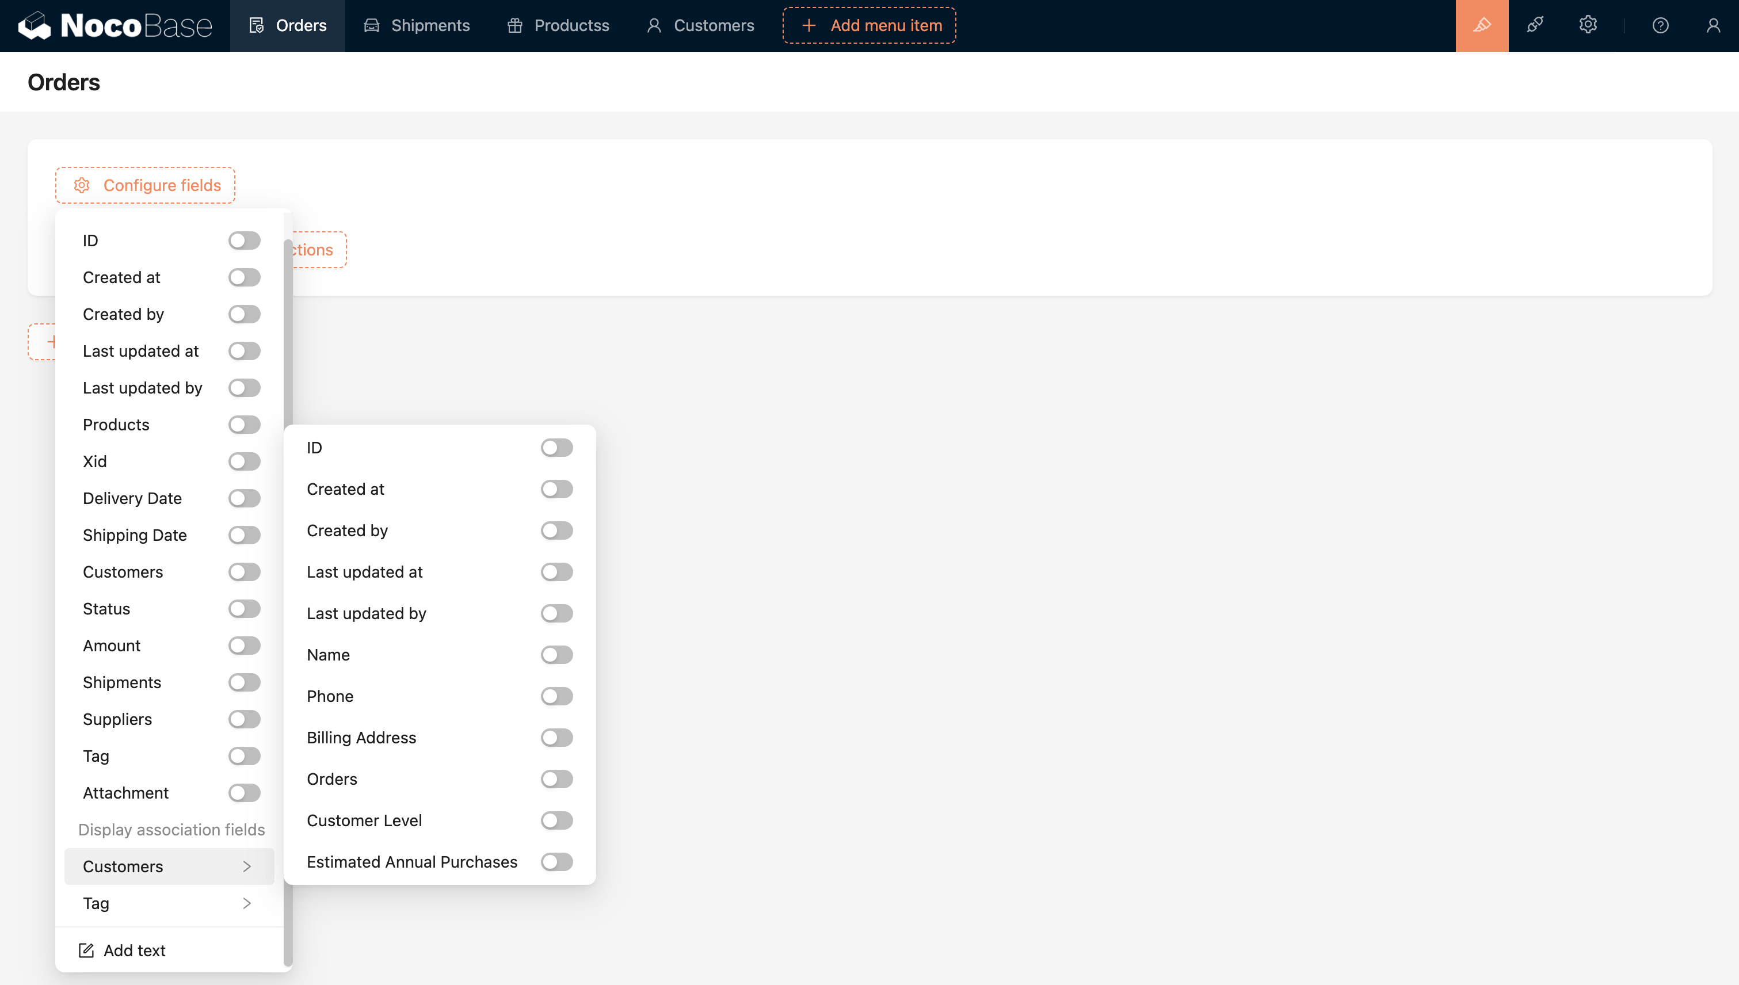
Task: Enable the Attachment field toggle
Action: click(x=244, y=793)
